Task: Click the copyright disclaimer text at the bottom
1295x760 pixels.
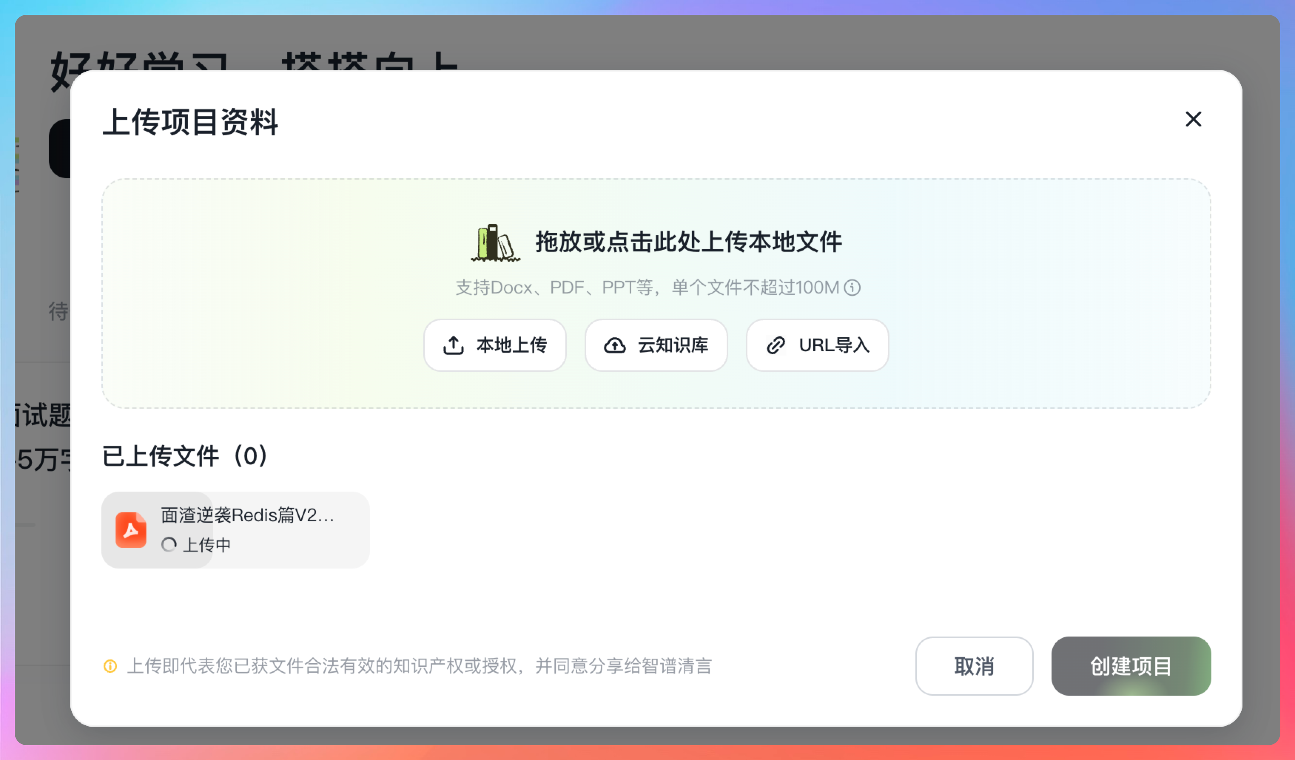Action: tap(419, 666)
